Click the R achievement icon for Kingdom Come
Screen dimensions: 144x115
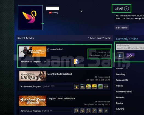point(77,111)
